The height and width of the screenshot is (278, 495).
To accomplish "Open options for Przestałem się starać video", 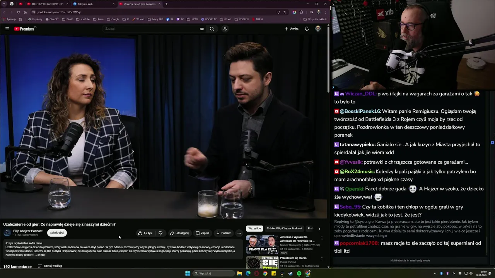I will click(322, 259).
